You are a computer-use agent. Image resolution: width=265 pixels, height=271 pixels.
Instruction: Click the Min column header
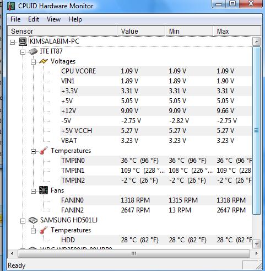pos(189,31)
